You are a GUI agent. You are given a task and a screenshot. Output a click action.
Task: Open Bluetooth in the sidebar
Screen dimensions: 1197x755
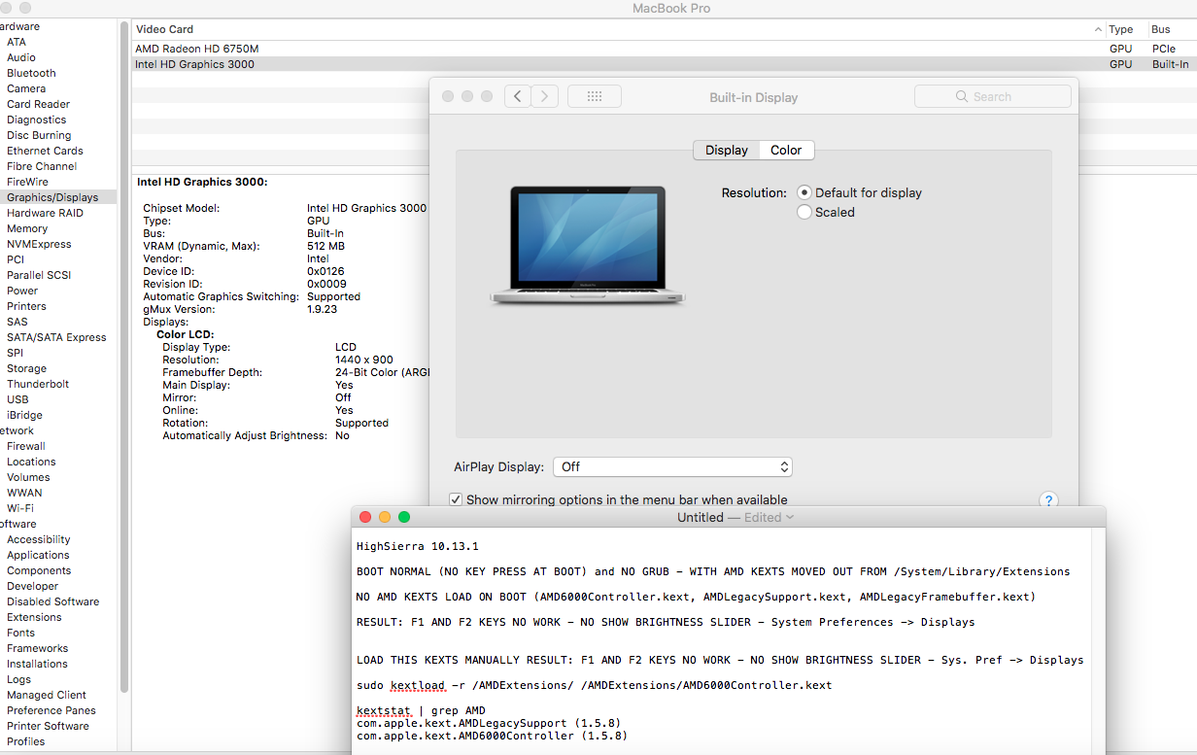pos(31,73)
